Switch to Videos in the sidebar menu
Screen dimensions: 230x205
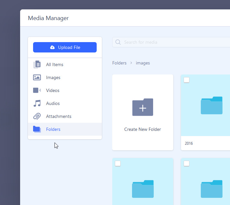point(53,90)
